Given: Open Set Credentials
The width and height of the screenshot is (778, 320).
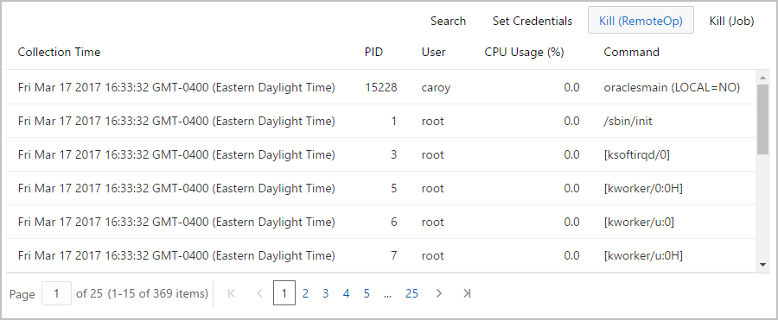Looking at the screenshot, I should (x=532, y=21).
